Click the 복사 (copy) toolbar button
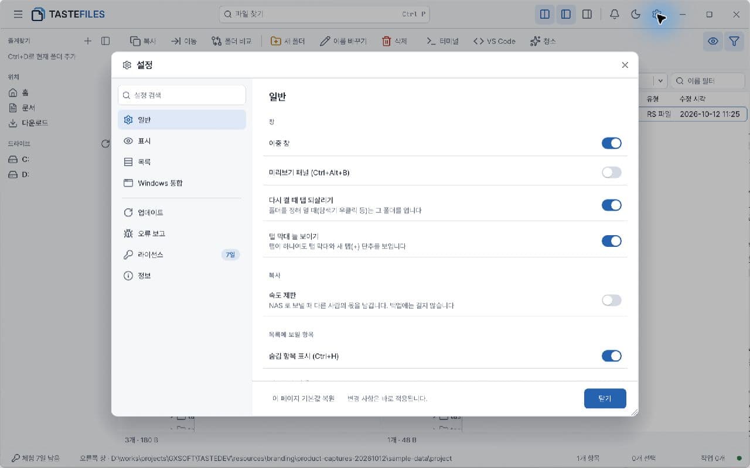Screen dimensions: 750x468 (143, 41)
